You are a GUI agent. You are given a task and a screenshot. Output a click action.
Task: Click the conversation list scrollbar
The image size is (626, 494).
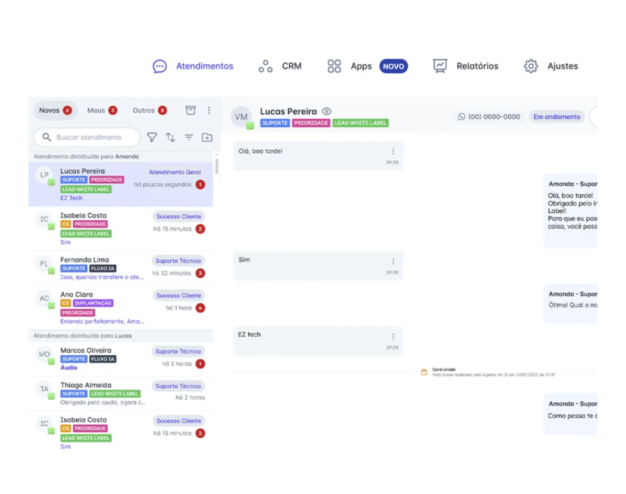coord(216,164)
